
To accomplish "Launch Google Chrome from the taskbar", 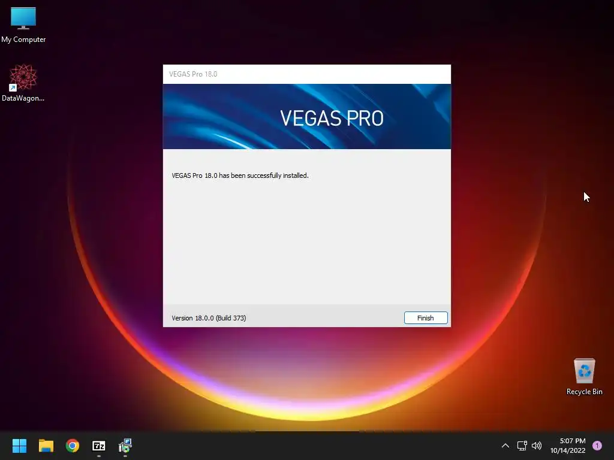I will [73, 446].
